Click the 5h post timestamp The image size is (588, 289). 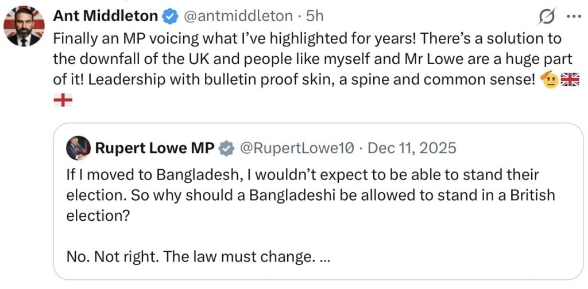point(315,17)
